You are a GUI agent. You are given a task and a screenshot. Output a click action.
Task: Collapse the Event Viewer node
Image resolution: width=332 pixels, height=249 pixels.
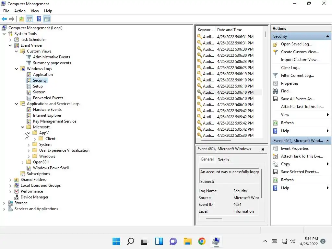(x=10, y=45)
